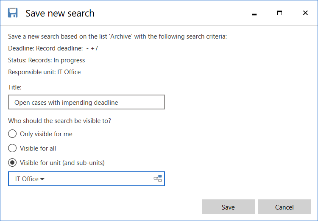Minimize the Save new search dialog
318x221 pixels.
(x=254, y=14)
